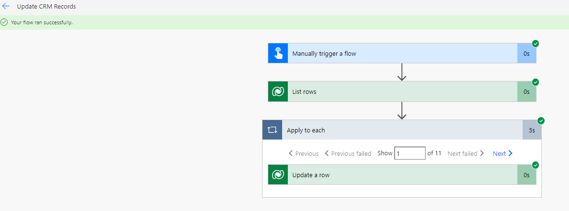Collapse the Apply to each header
This screenshot has width=569, height=211.
402,130
